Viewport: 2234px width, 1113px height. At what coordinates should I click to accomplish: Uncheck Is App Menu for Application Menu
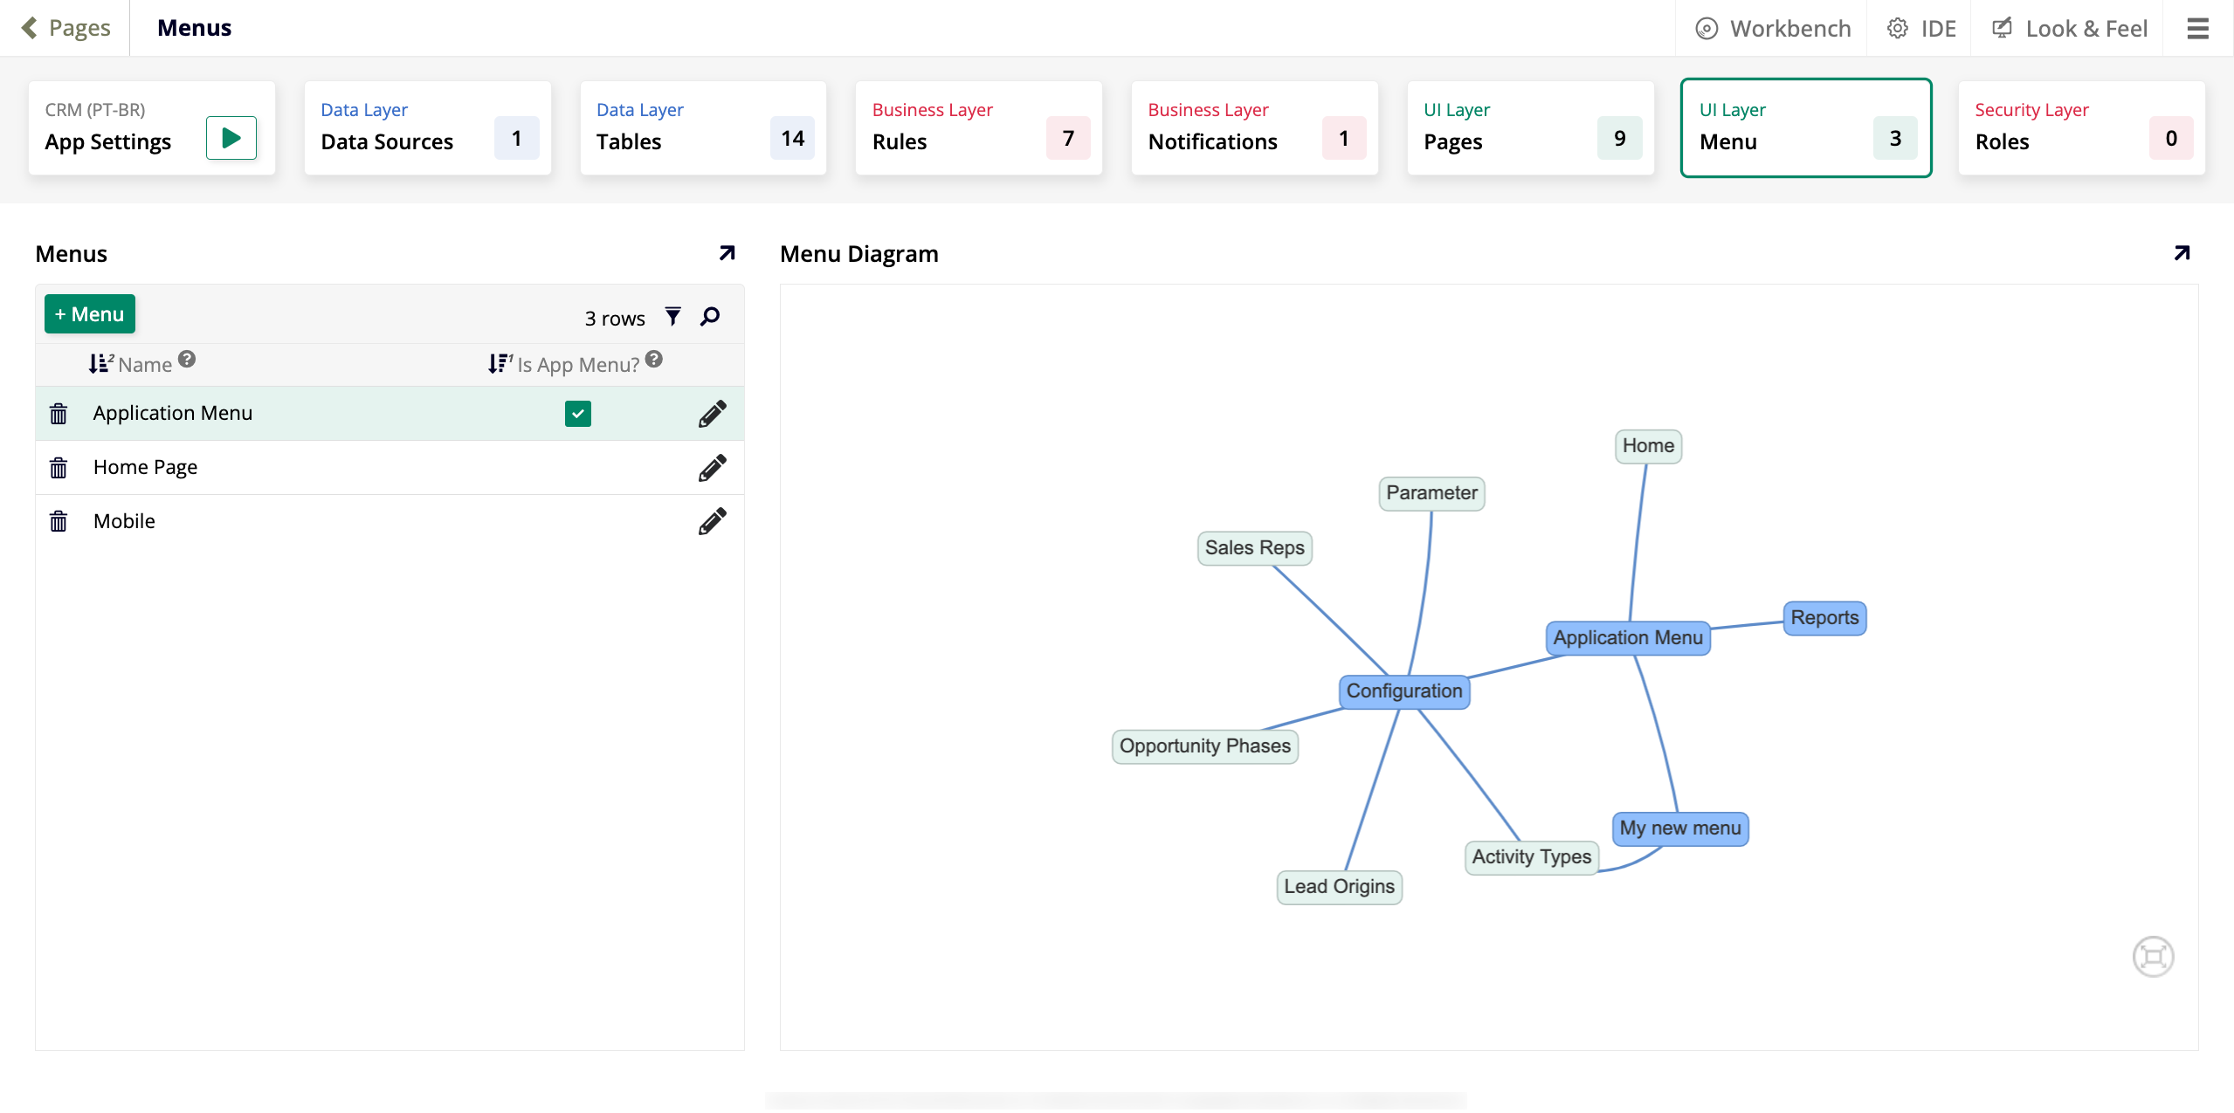(577, 414)
